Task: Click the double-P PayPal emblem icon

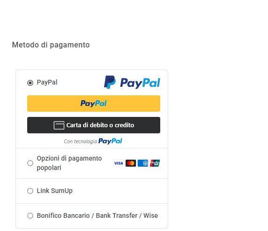Action: point(110,82)
